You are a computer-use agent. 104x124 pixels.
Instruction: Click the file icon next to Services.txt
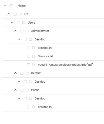[x=33, y=56]
